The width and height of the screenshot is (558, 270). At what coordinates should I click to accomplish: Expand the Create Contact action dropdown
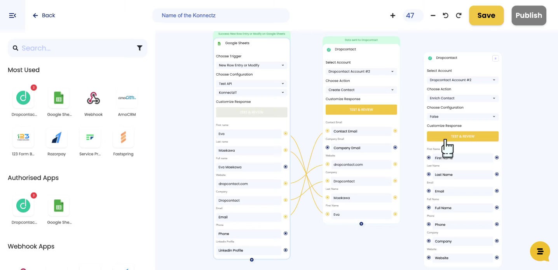tap(361, 90)
